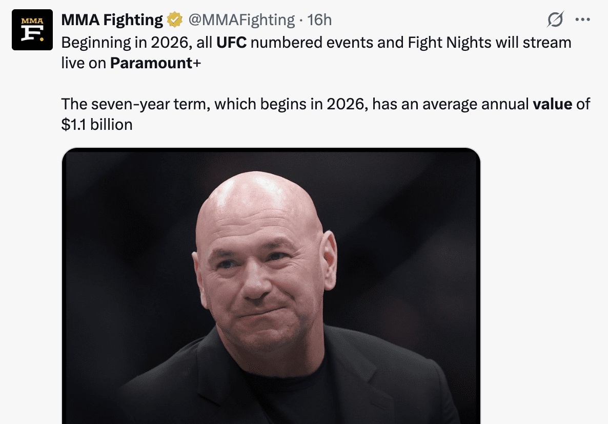Click the bold word "value"
This screenshot has height=424, width=608.
pos(552,104)
